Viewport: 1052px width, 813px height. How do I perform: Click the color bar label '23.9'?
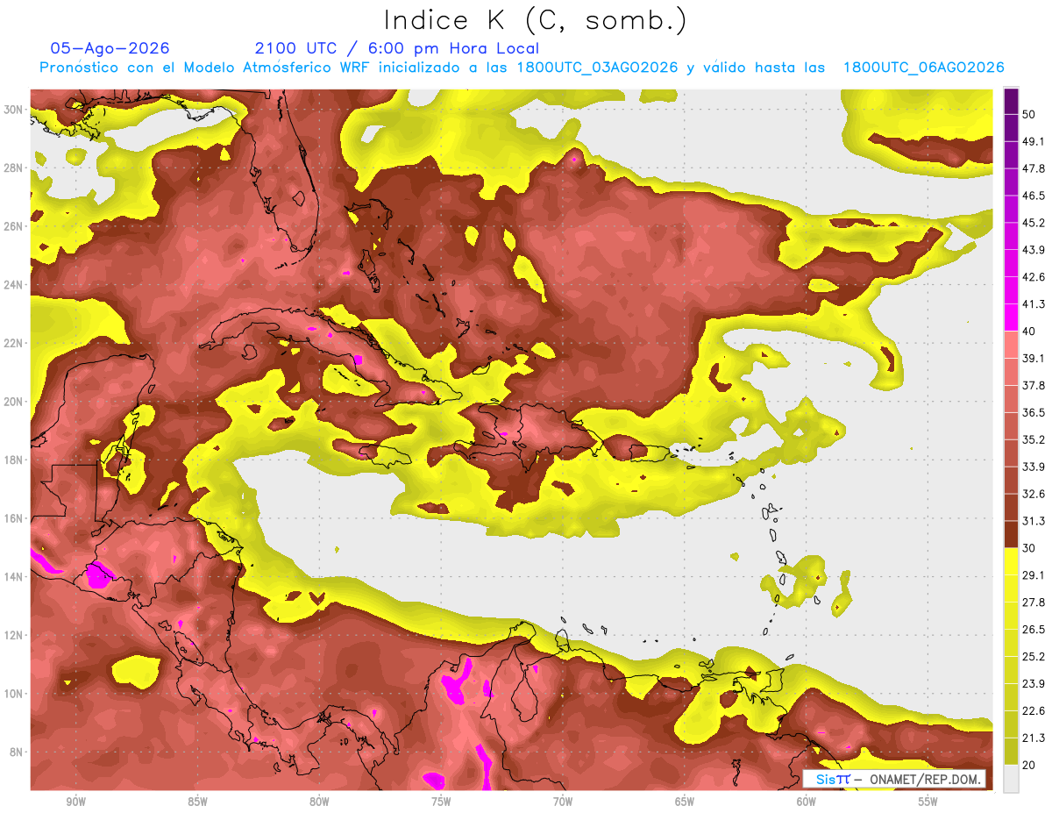[x=1034, y=683]
